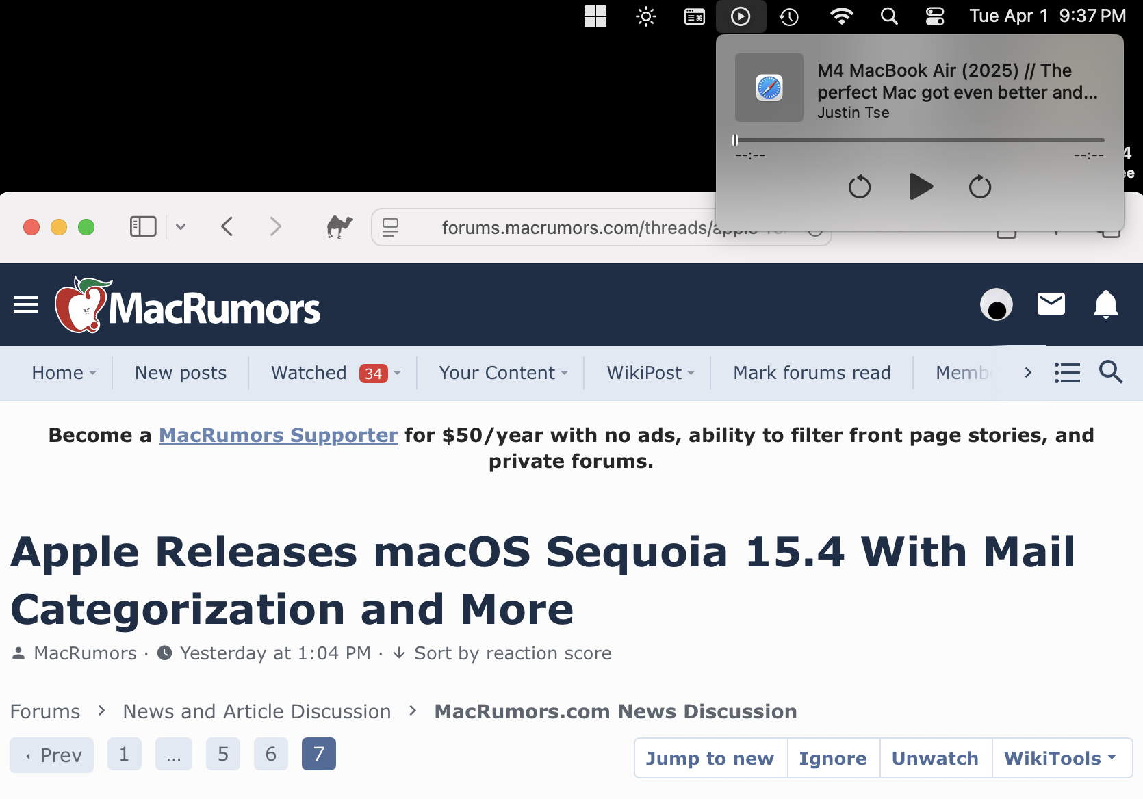Open the Members nav item
The height and width of the screenshot is (799, 1143).
click(963, 373)
